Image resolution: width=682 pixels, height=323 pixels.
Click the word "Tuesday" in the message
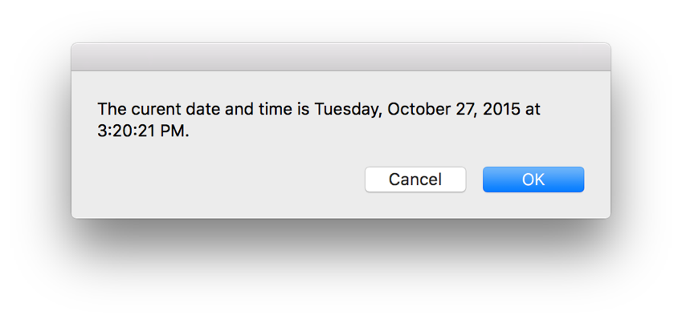point(347,109)
